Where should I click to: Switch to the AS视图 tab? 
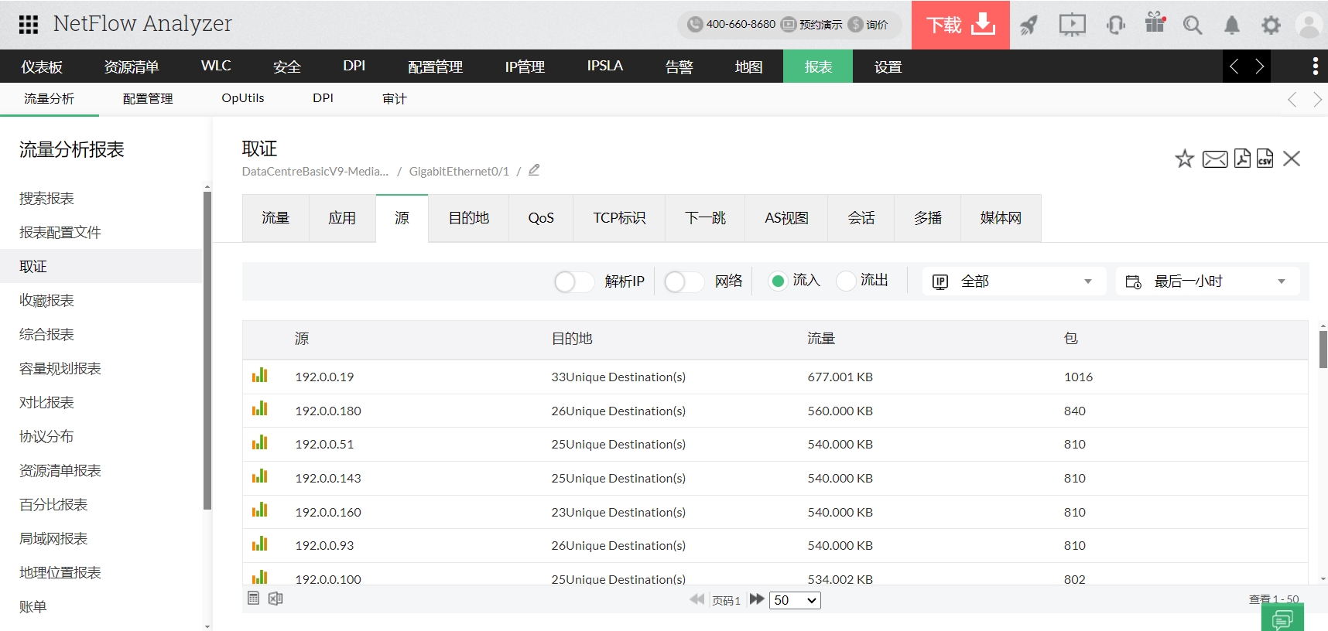click(x=786, y=218)
